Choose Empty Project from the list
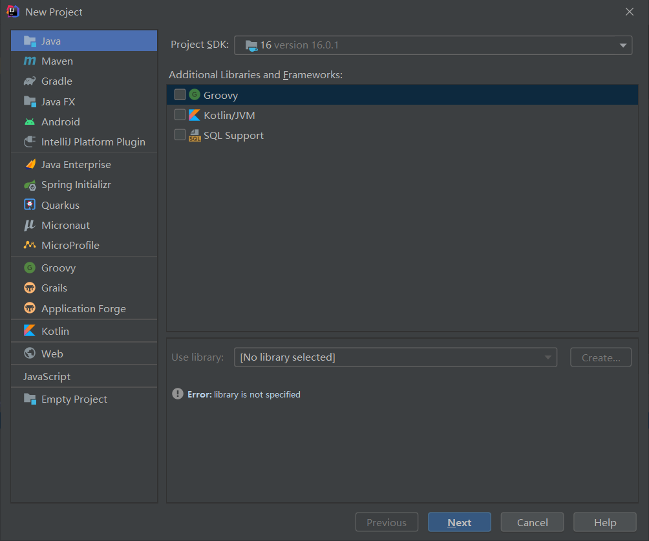Viewport: 649px width, 541px height. (x=74, y=399)
